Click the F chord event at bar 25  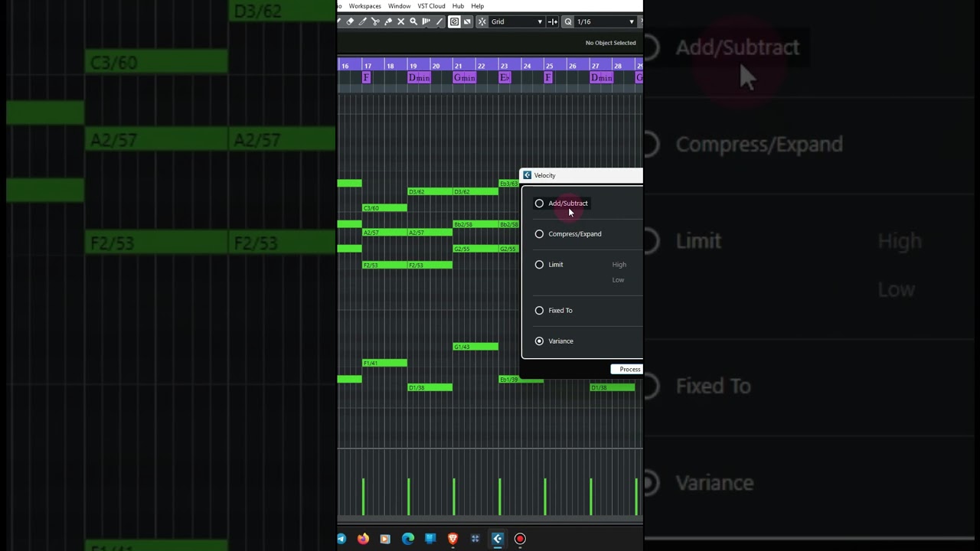(548, 78)
